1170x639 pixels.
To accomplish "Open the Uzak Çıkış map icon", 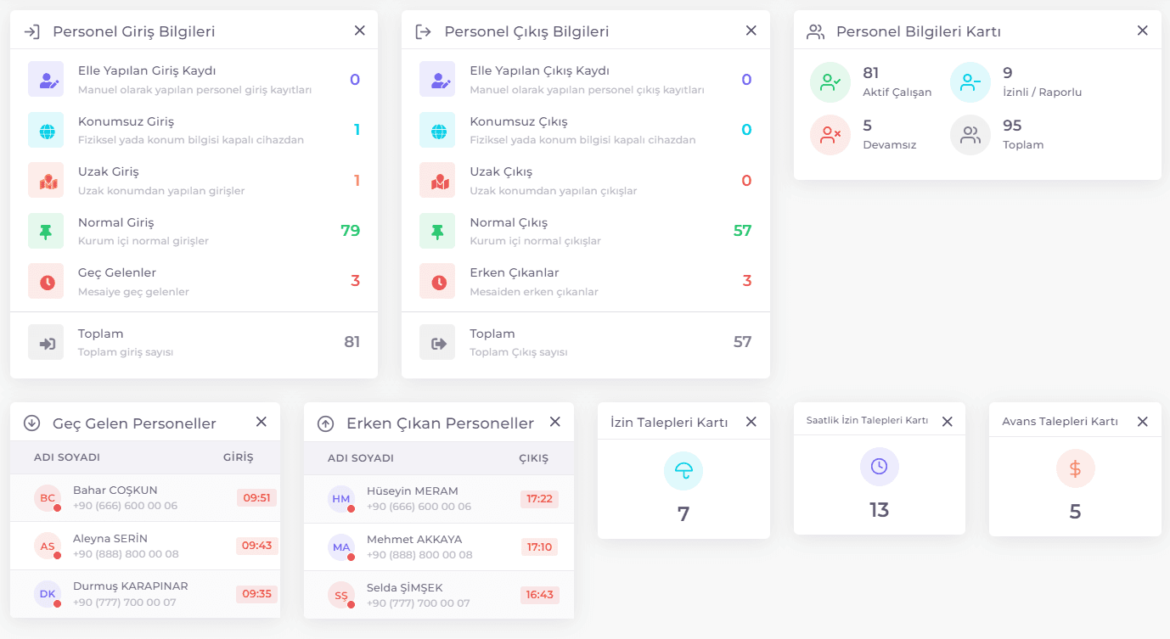I will [x=437, y=180].
